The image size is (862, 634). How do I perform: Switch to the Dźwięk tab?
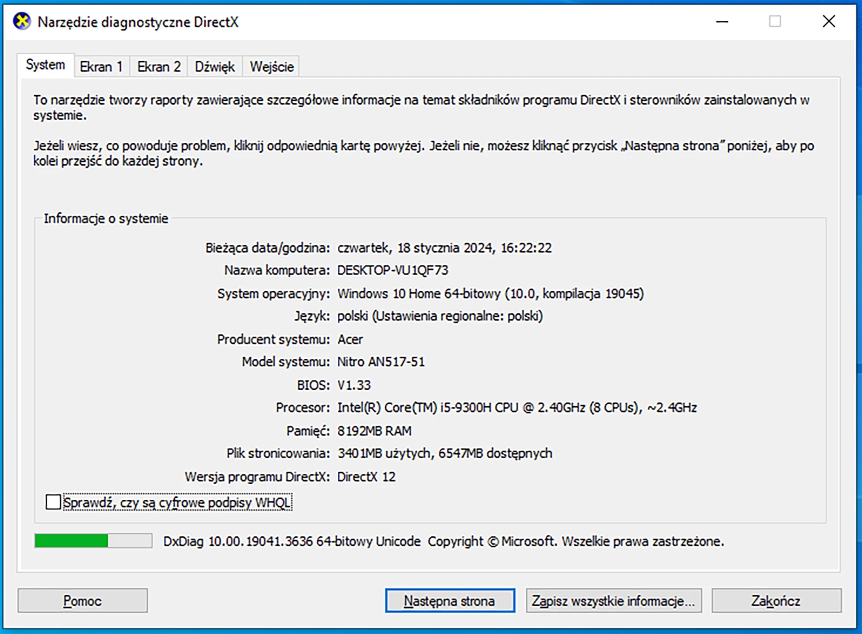pos(215,67)
